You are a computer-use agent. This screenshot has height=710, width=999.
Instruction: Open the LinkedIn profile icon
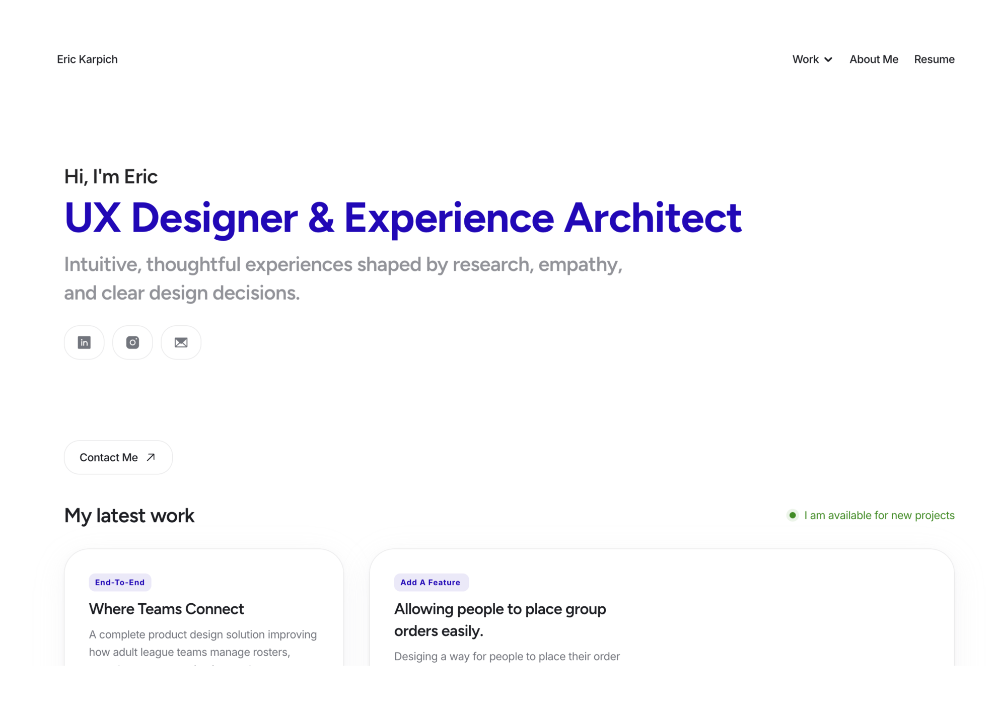(84, 342)
